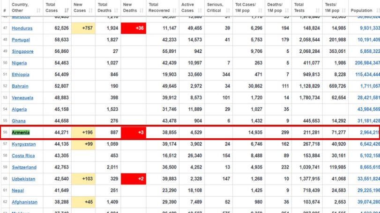
Task: Sort by Active Cases column icon
Action: pyautogui.click(x=200, y=10)
